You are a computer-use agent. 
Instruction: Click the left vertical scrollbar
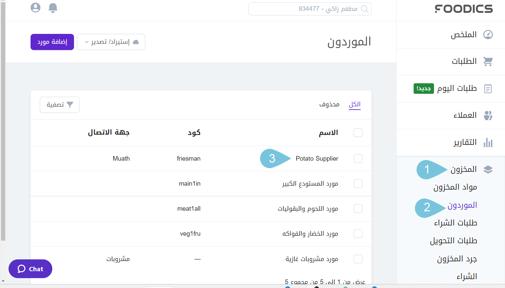pyautogui.click(x=3, y=132)
